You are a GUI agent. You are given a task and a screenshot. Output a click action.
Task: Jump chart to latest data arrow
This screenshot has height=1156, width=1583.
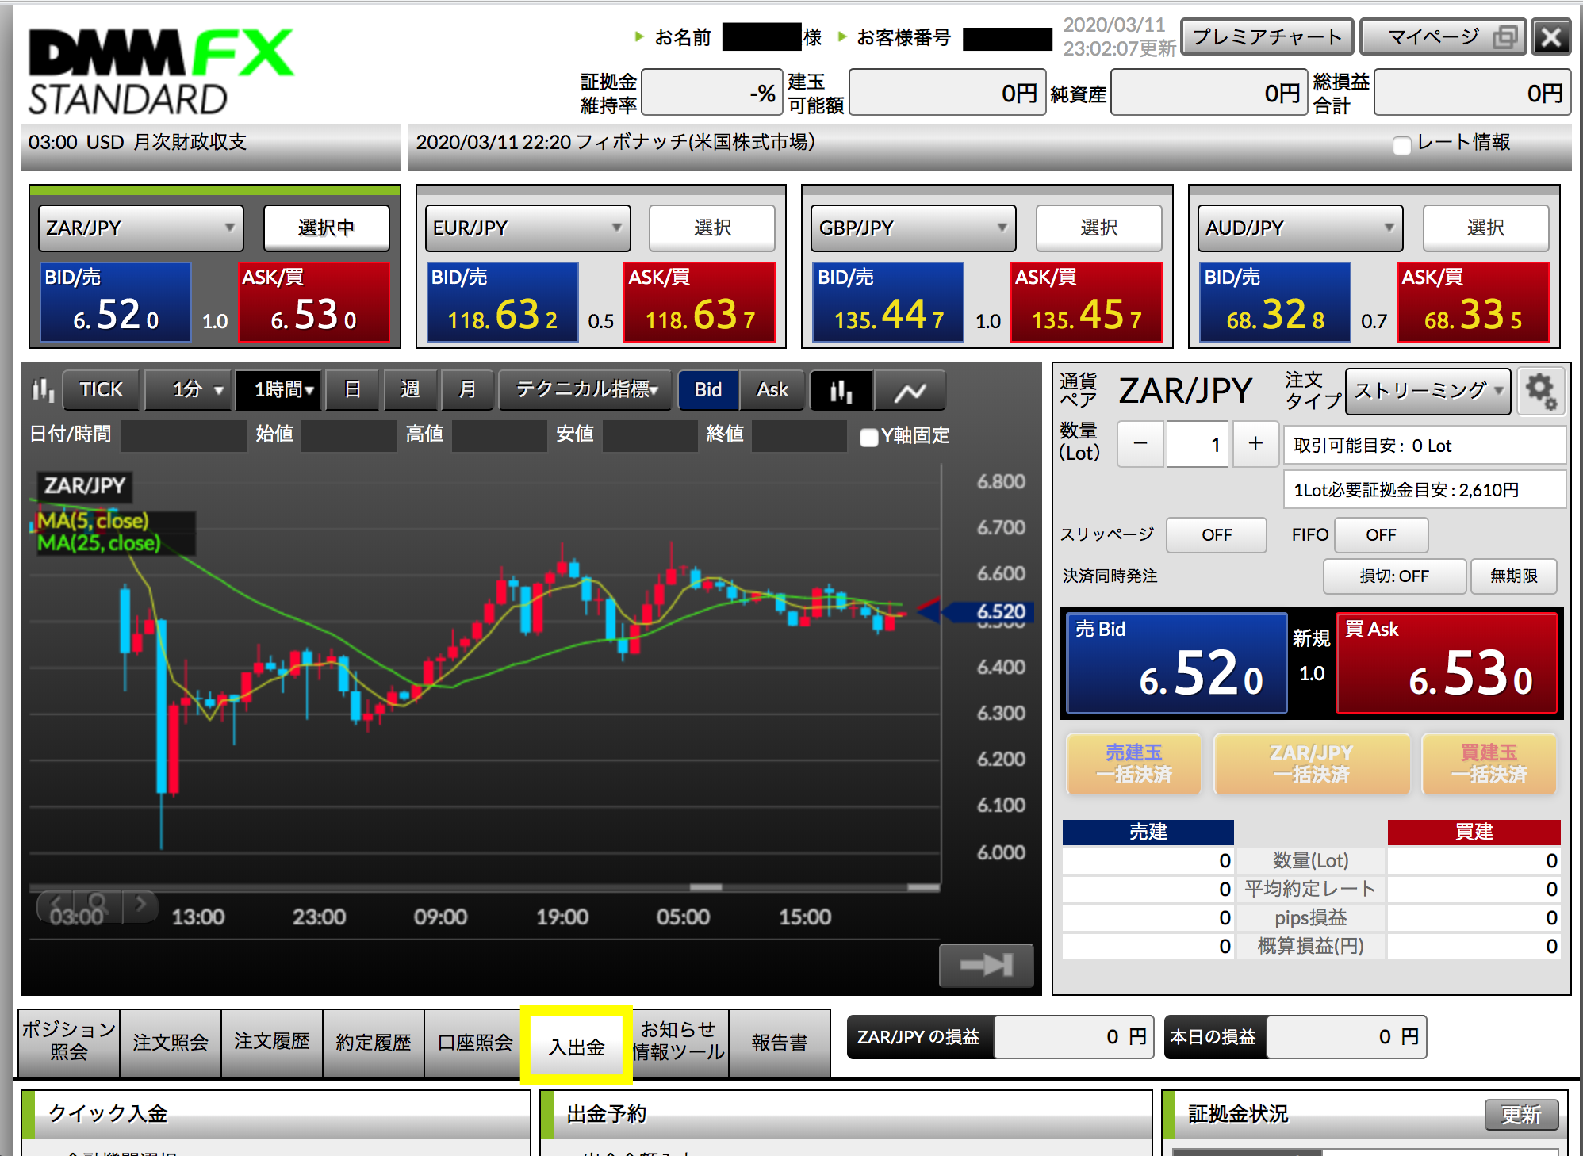987,965
